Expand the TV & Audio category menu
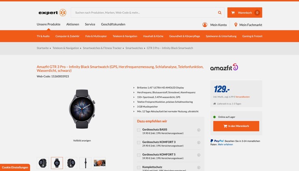Screen dimensions: 299x171 pyautogui.click(x=43, y=36)
